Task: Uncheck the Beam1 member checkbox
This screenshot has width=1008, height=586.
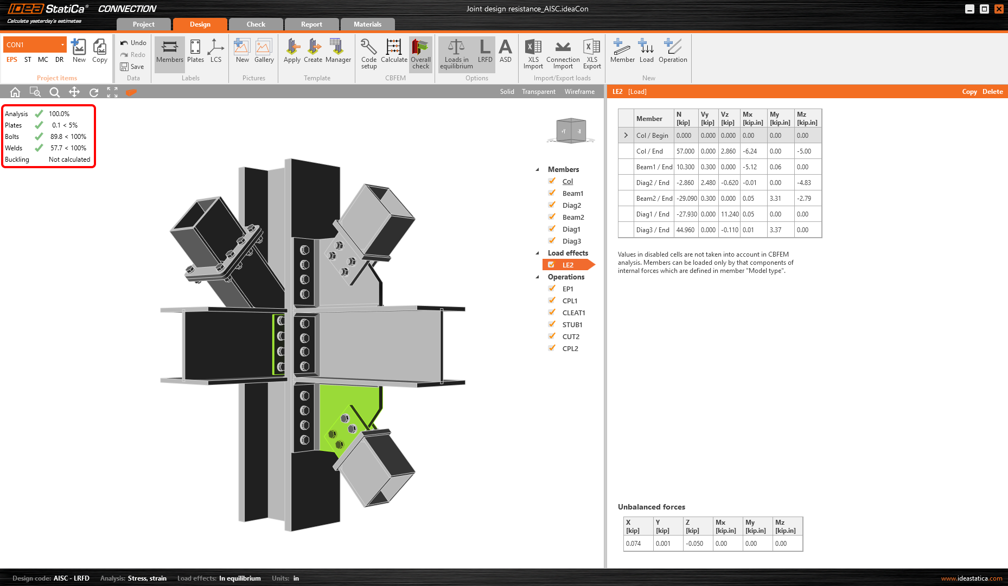Action: [x=552, y=193]
